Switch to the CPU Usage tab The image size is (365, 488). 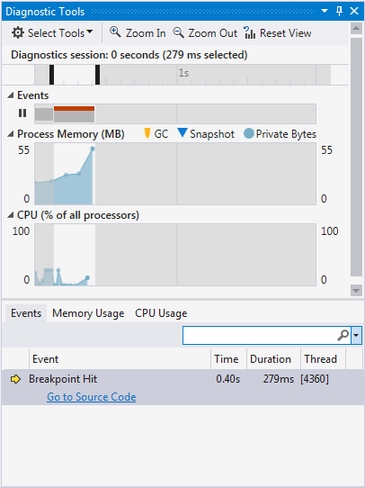161,313
